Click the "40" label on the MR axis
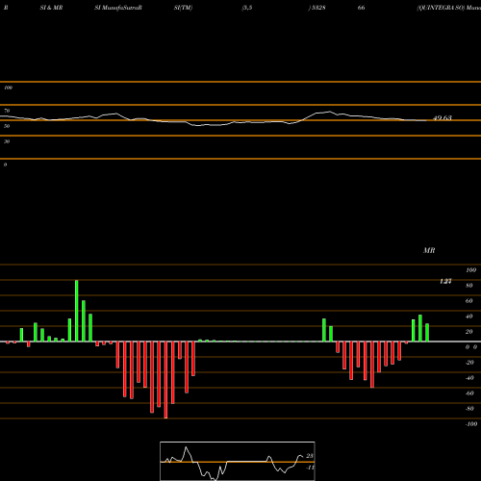Image resolution: width=481 pixels, height=481 pixels. point(469,316)
